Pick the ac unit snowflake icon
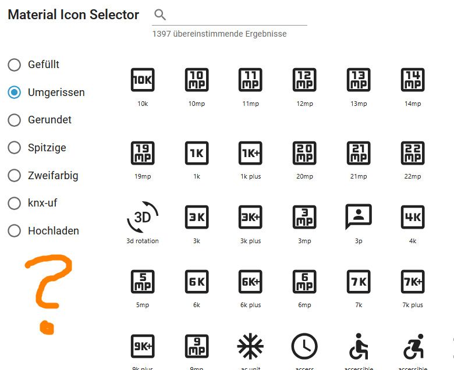 click(x=250, y=346)
